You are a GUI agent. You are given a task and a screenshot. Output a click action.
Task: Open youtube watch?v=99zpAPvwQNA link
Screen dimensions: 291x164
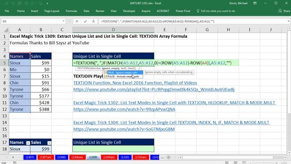124,109
